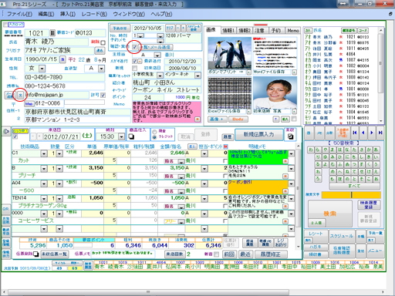Image resolution: width=395 pixels, height=296 pixels.
Task: Go to the first record with the navigation arrow
Action: tap(355, 133)
